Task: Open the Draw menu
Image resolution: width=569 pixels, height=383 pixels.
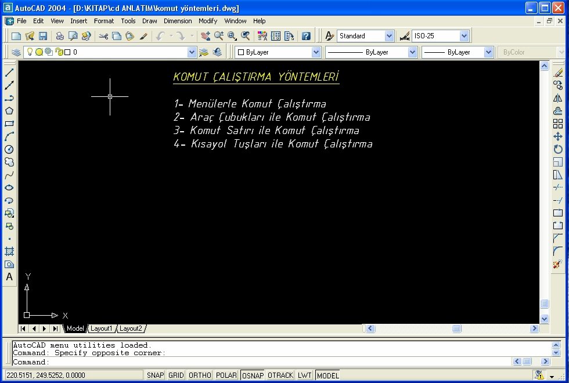Action: pyautogui.click(x=150, y=21)
